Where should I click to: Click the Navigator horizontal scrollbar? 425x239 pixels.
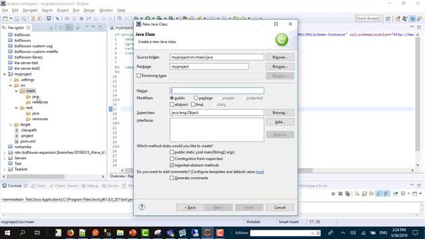[35, 177]
